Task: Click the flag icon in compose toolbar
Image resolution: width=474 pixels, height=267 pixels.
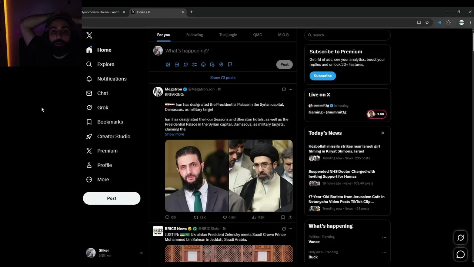Action: 230,65
